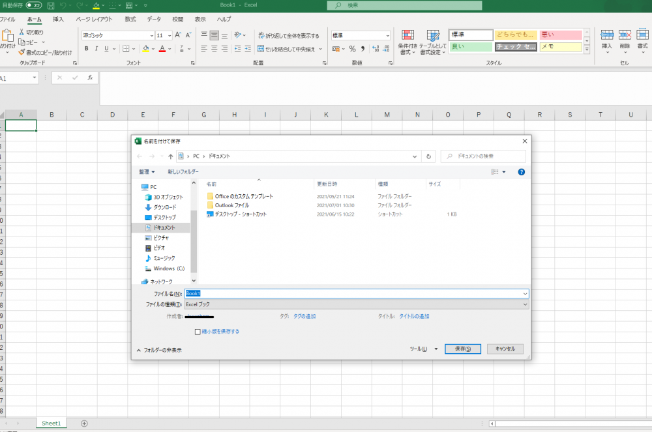Image resolution: width=652 pixels, height=432 pixels.
Task: Click the Bold formatting icon
Action: (87, 49)
